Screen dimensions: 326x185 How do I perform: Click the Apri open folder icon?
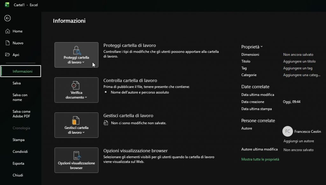[x=8, y=55]
